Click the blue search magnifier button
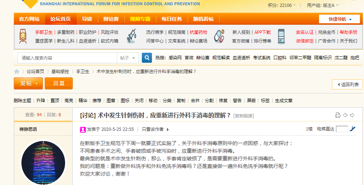The width and height of the screenshot is (364, 185). pos(147,58)
